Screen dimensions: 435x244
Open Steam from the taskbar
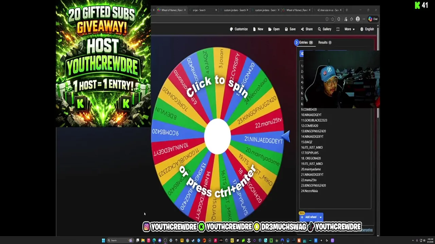pos(193,241)
